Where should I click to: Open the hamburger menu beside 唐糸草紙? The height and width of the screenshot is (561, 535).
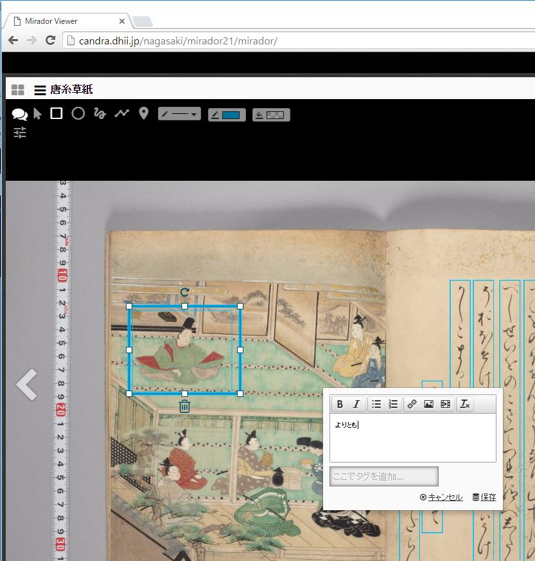pyautogui.click(x=40, y=90)
